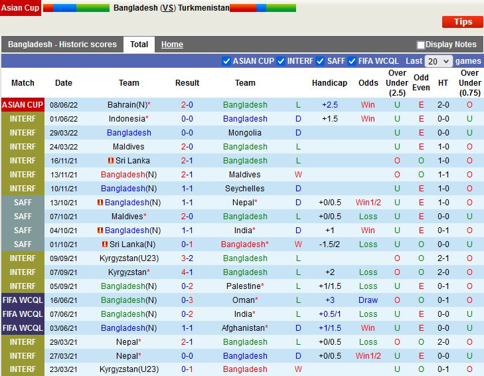
Task: Open the 2-0 result for Bahrain match
Action: click(x=187, y=105)
